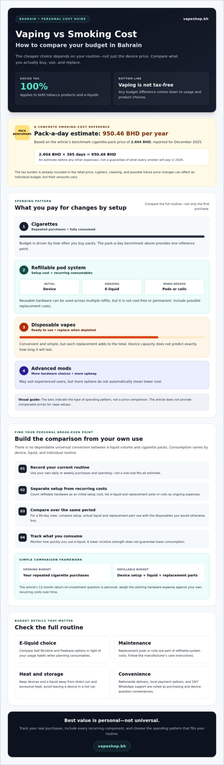
Task: Click vapeshop.bh link in the header
Action: [x=196, y=19]
